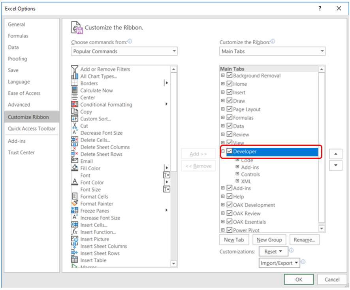This screenshot has width=350, height=290.
Task: Click the Font Color letter icon
Action: click(x=75, y=182)
